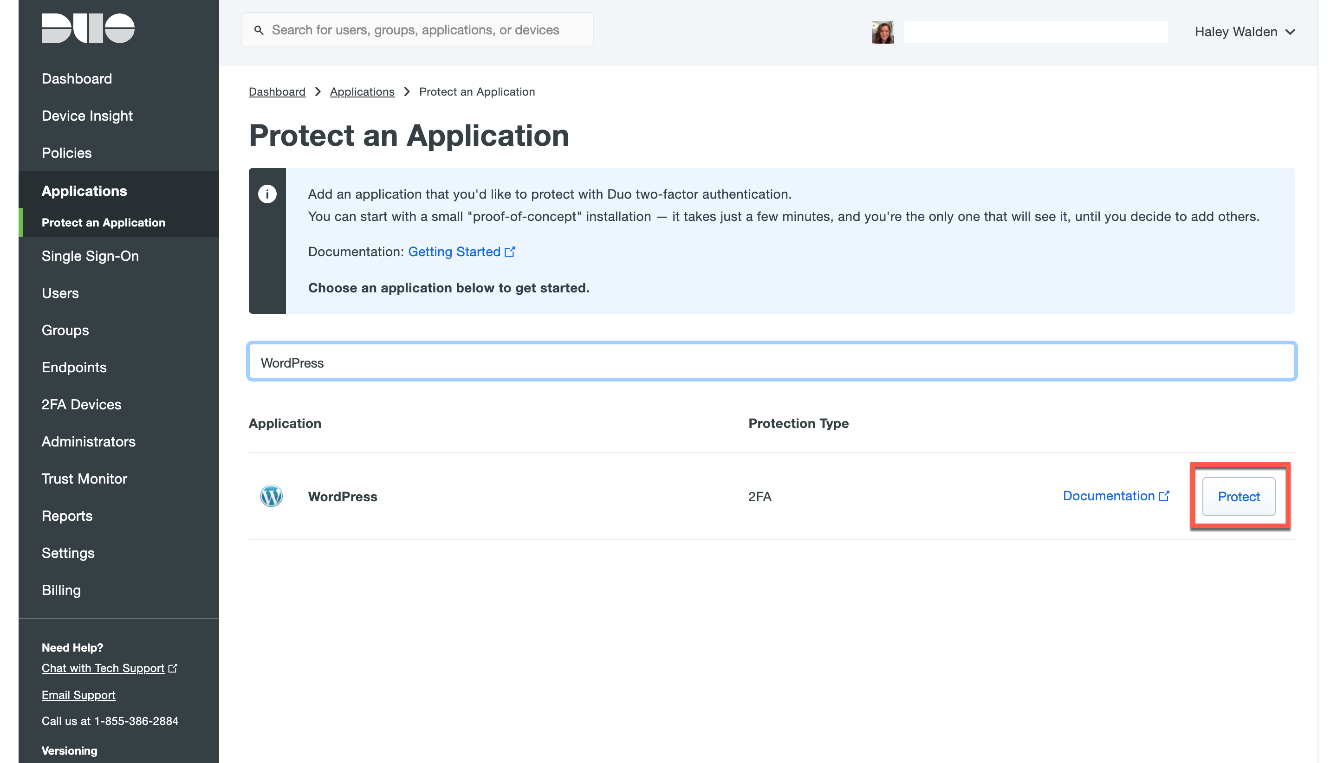1337x763 pixels.
Task: Click external link icon beside Documentation
Action: point(1164,496)
